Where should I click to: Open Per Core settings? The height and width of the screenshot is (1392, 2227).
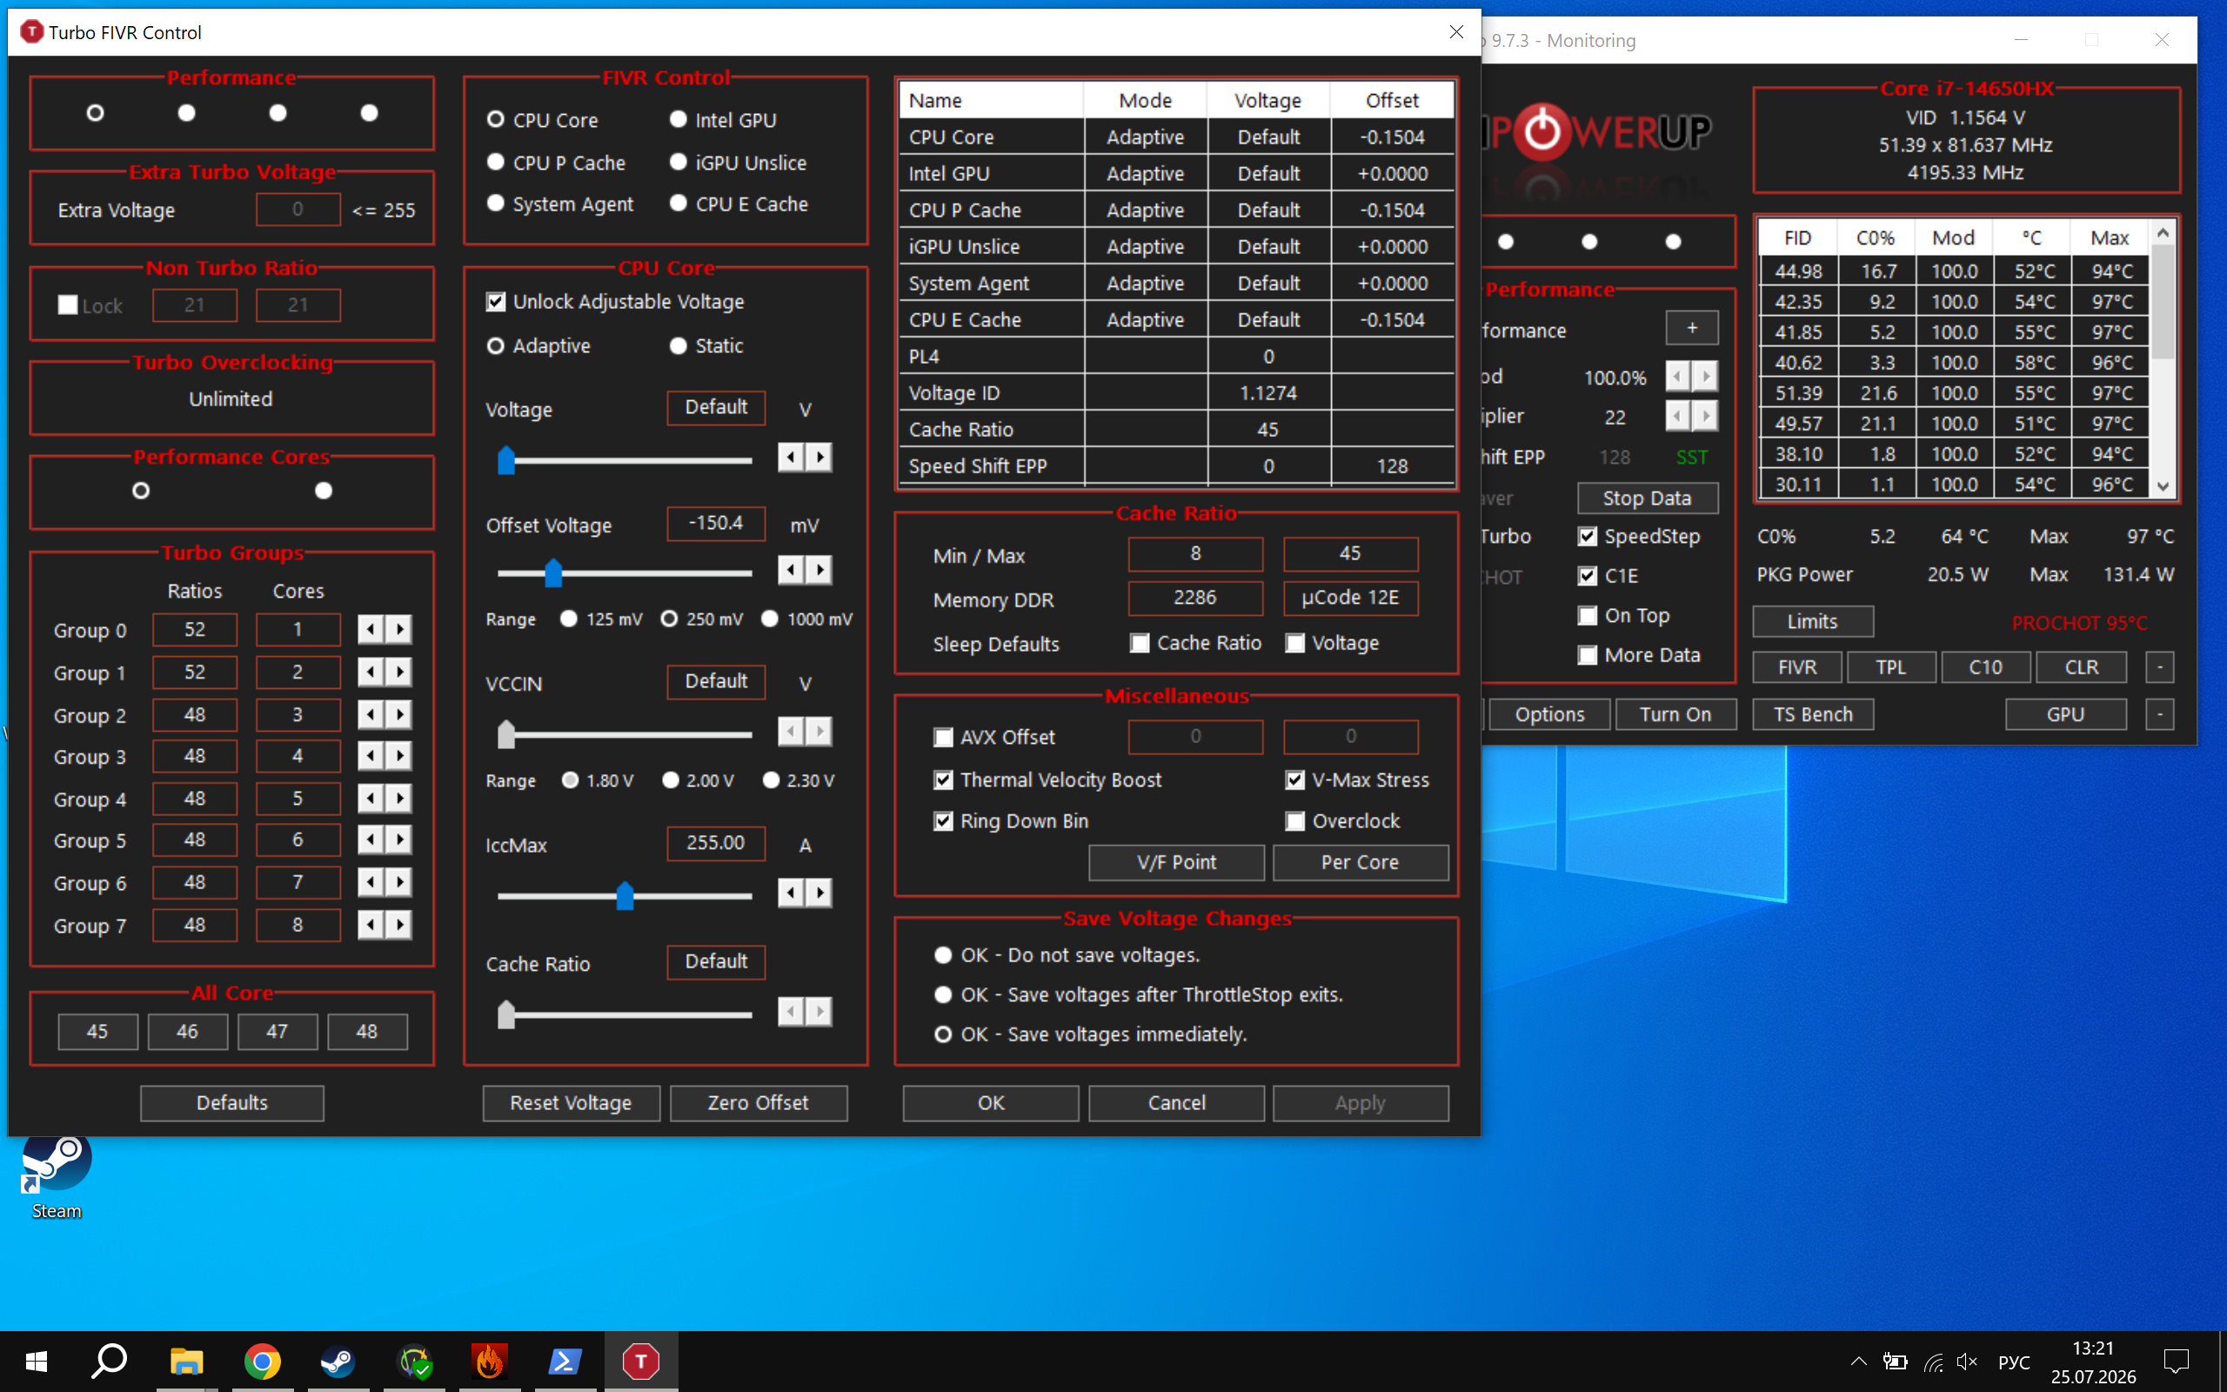click(x=1361, y=863)
